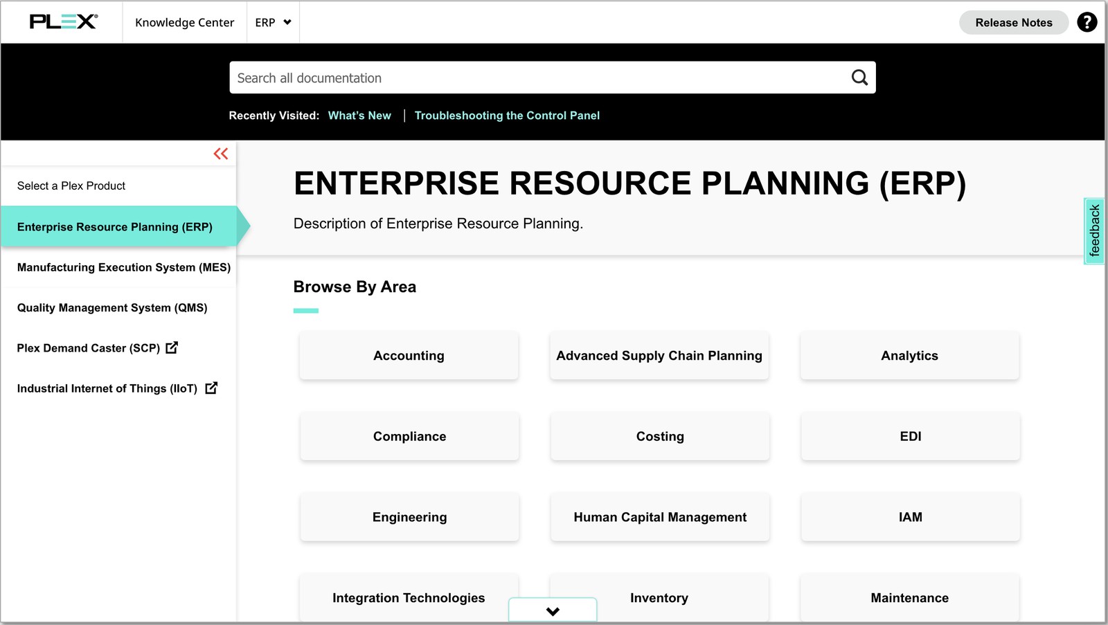Open the ERP product dropdown in the header
1108x625 pixels.
click(273, 21)
